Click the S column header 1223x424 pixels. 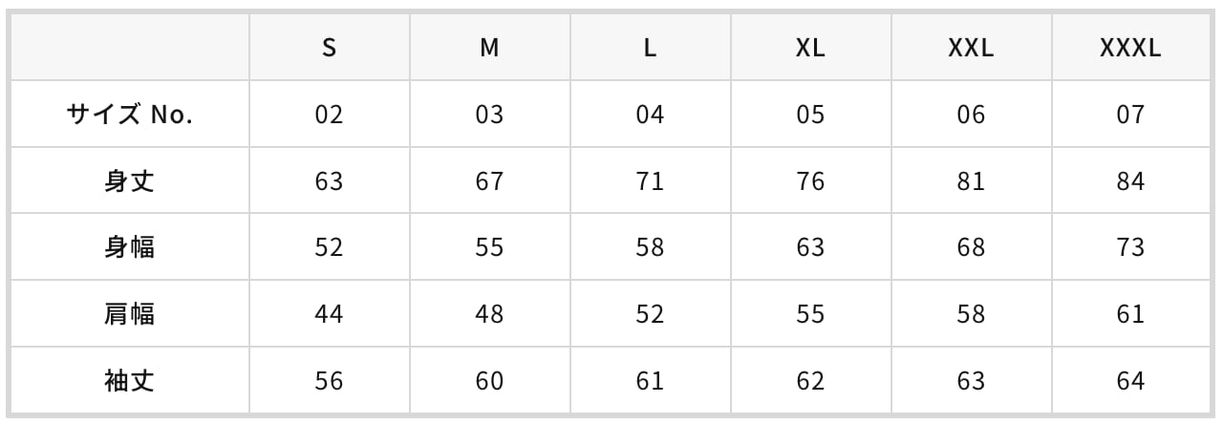(329, 49)
